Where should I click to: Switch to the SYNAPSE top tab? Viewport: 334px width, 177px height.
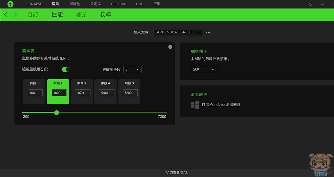(x=34, y=4)
